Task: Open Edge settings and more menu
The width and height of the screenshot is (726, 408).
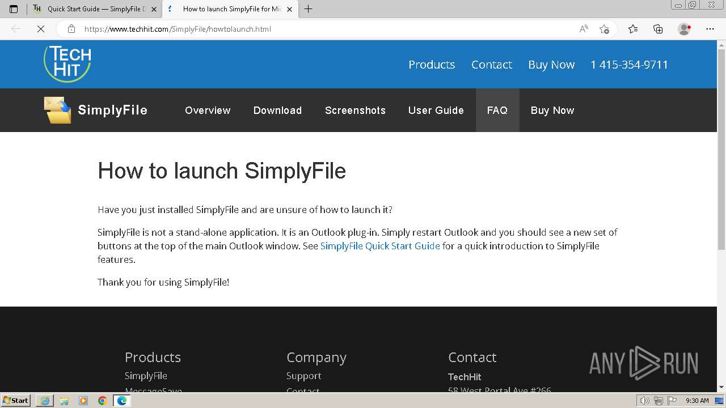Action: pyautogui.click(x=710, y=29)
